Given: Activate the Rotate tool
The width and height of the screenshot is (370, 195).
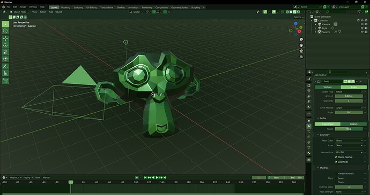Looking at the screenshot, I should click(5, 45).
